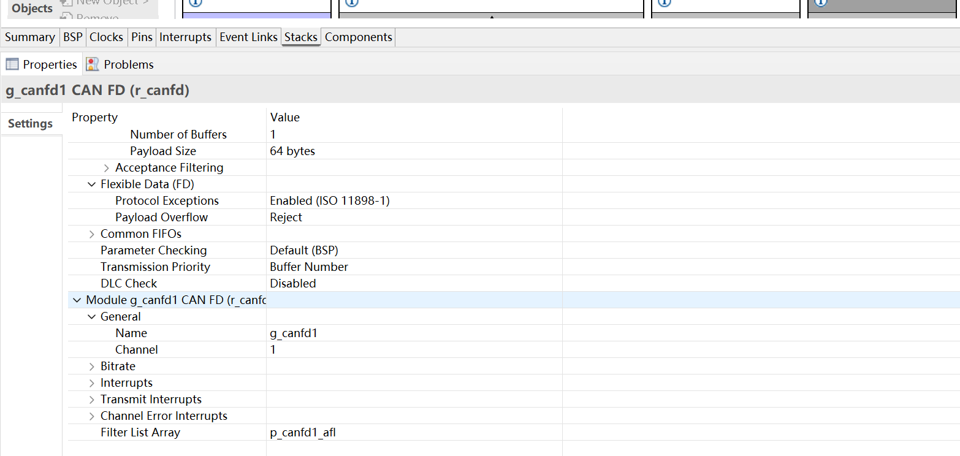The width and height of the screenshot is (960, 456).
Task: Edit the Number of Buffers value
Action: pos(414,135)
